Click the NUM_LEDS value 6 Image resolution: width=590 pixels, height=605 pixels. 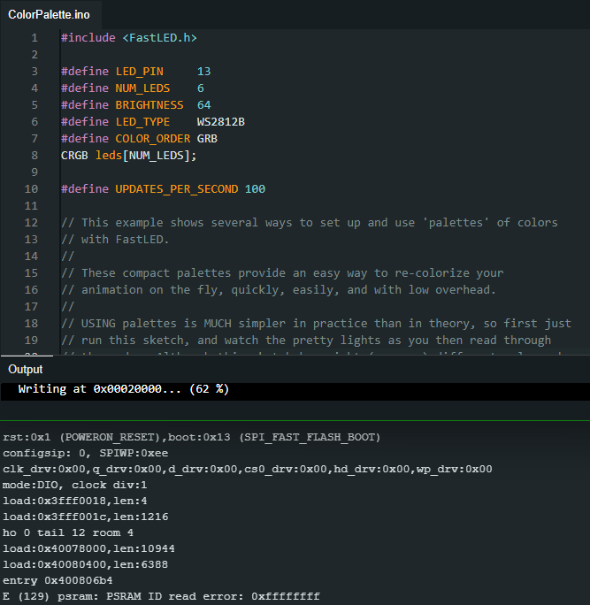click(x=201, y=88)
